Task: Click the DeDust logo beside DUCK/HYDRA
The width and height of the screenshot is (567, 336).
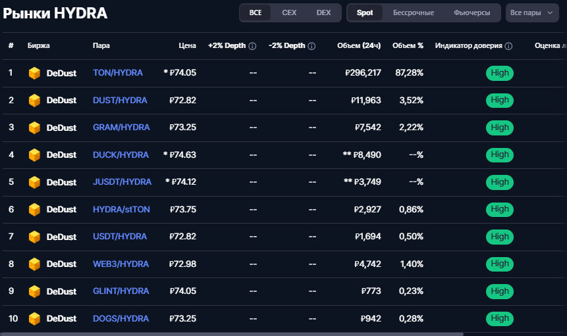Action: point(34,155)
